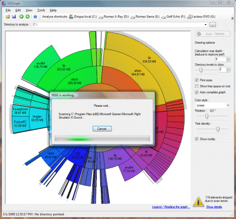Click the Rotation slider handle
Viewport: 236px width, 219px height.
[206, 116]
